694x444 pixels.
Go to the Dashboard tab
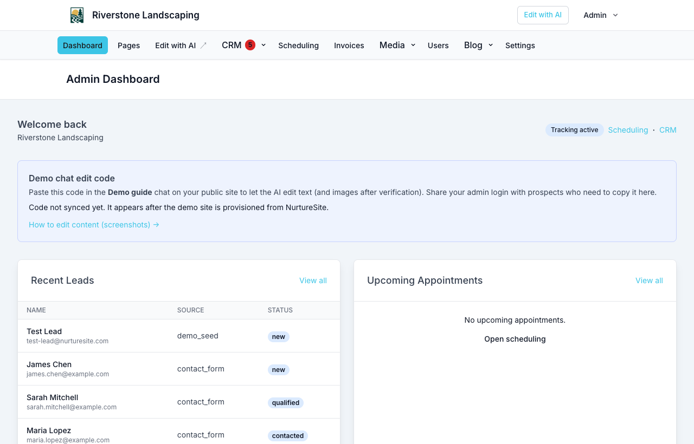[82, 45]
